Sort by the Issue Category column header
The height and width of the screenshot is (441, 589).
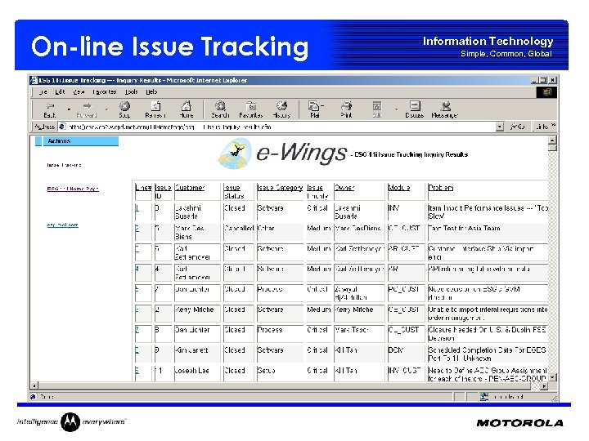pos(280,188)
